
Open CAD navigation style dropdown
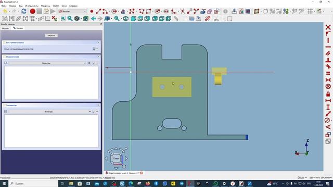tap(302, 178)
